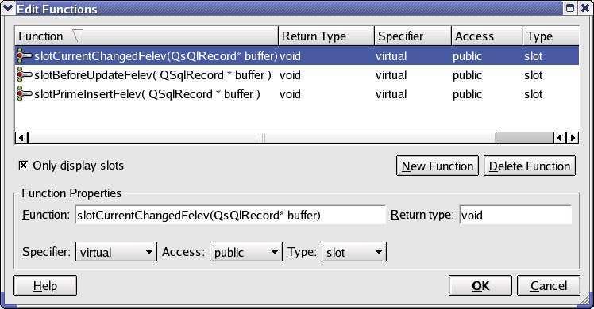The width and height of the screenshot is (594, 309).
Task: Toggle the Only display slots checkbox
Action: (x=23, y=165)
